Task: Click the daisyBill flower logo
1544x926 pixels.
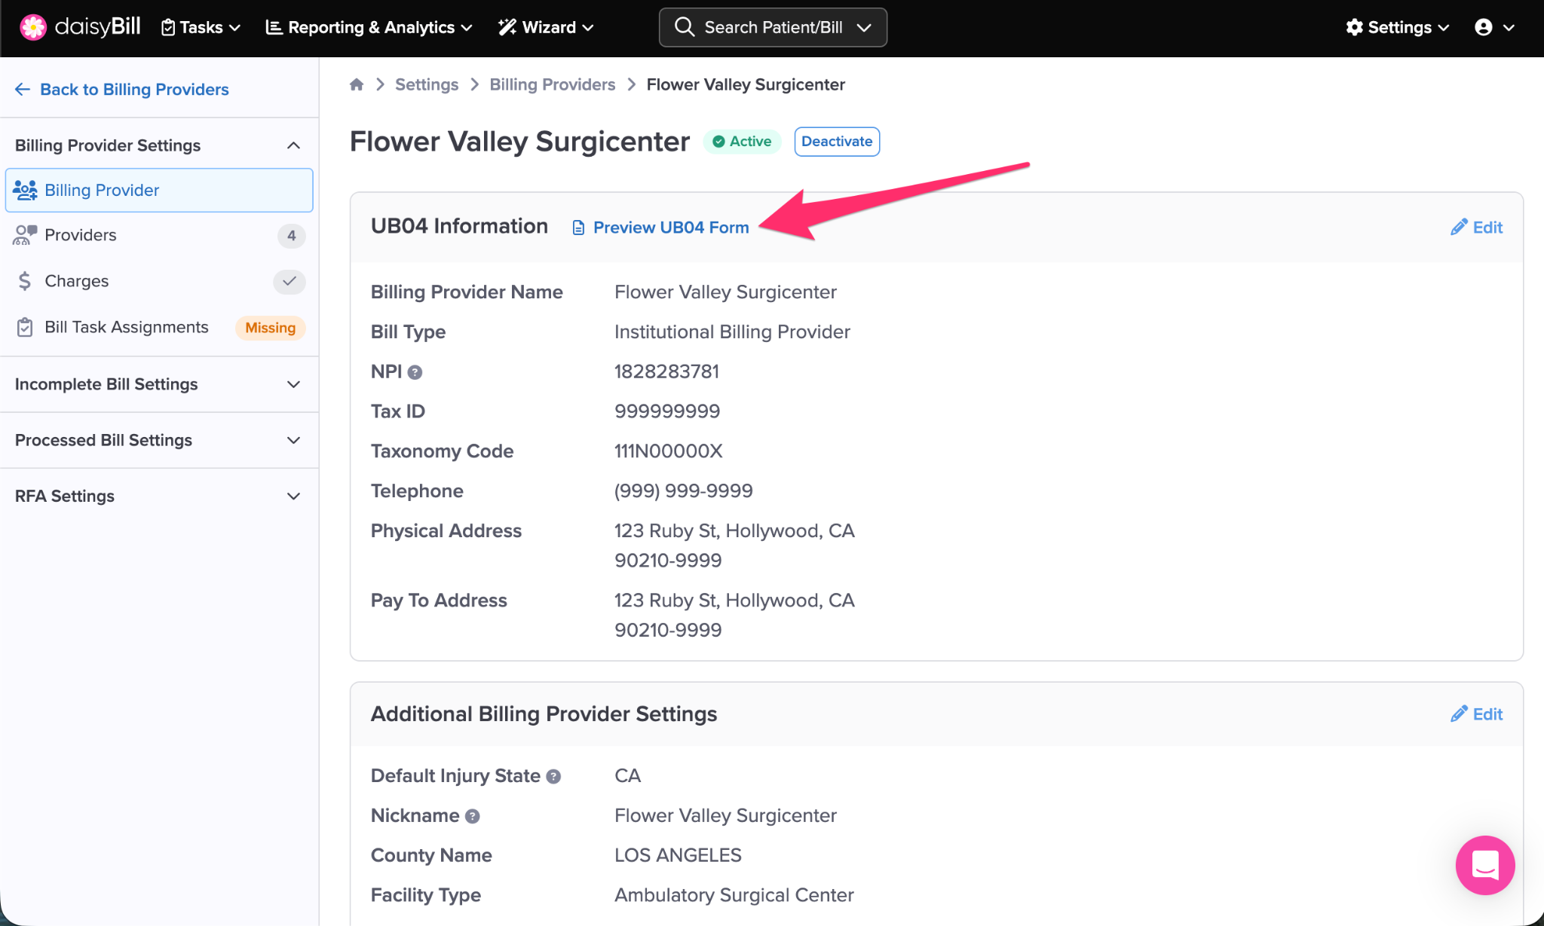Action: (x=33, y=27)
